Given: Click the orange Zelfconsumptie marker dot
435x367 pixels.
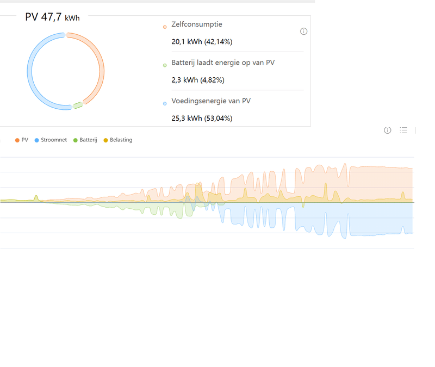Looking at the screenshot, I should (165, 27).
